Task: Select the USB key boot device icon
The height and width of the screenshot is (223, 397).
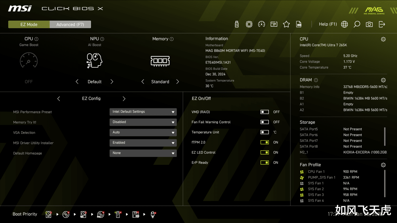Action: [x=118, y=214]
